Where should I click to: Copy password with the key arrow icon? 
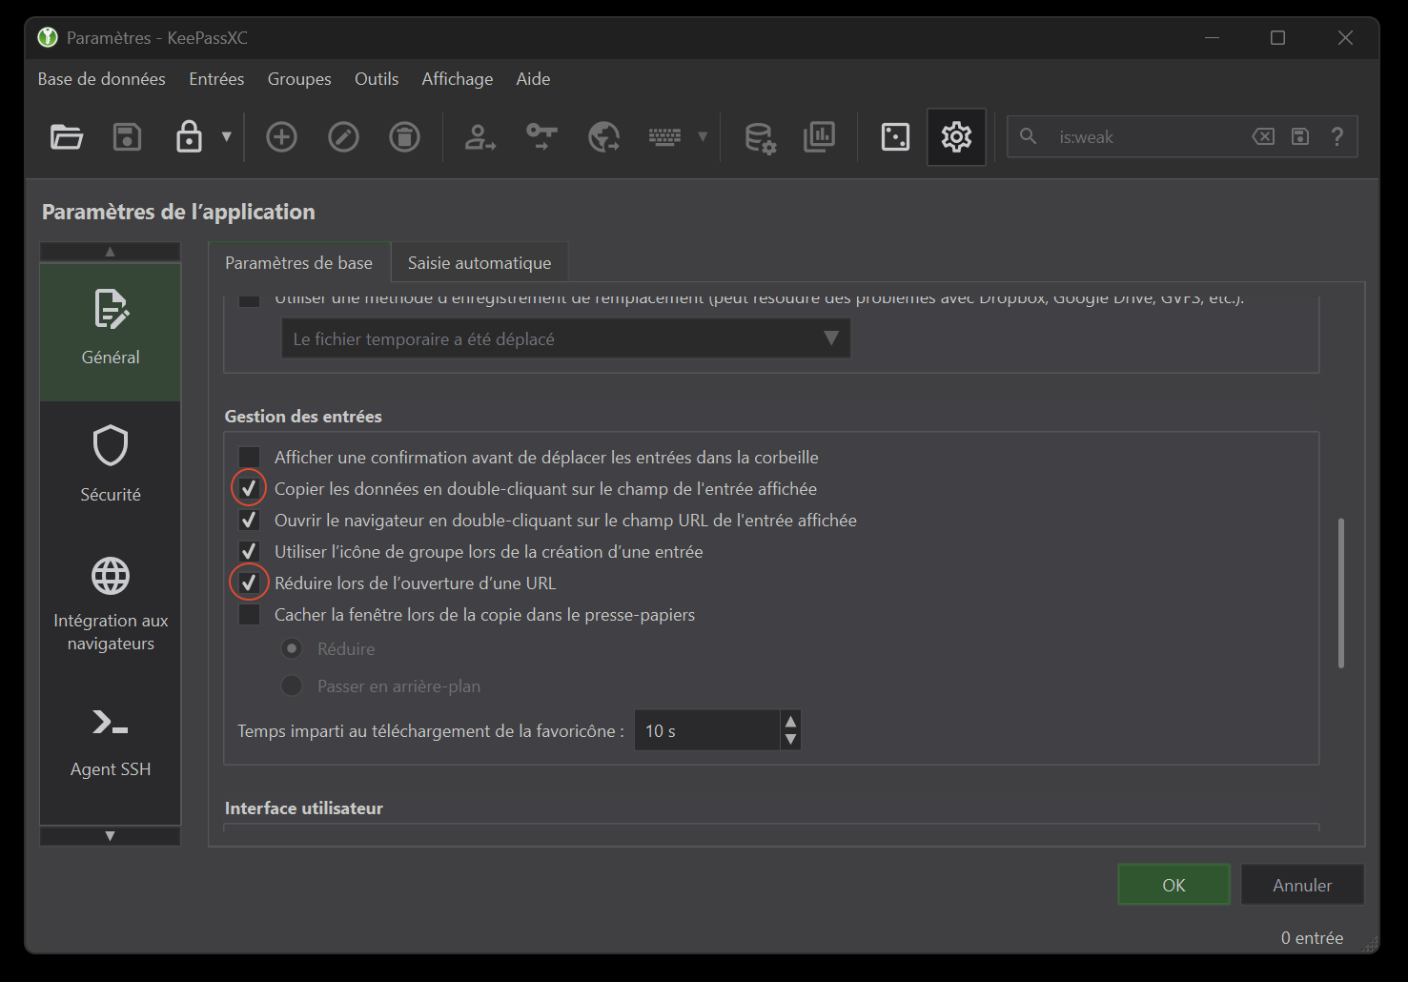click(541, 137)
